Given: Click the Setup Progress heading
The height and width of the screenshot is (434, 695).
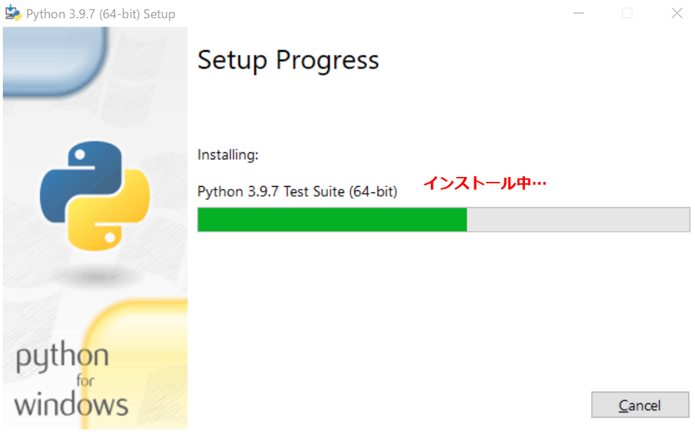Looking at the screenshot, I should point(288,60).
